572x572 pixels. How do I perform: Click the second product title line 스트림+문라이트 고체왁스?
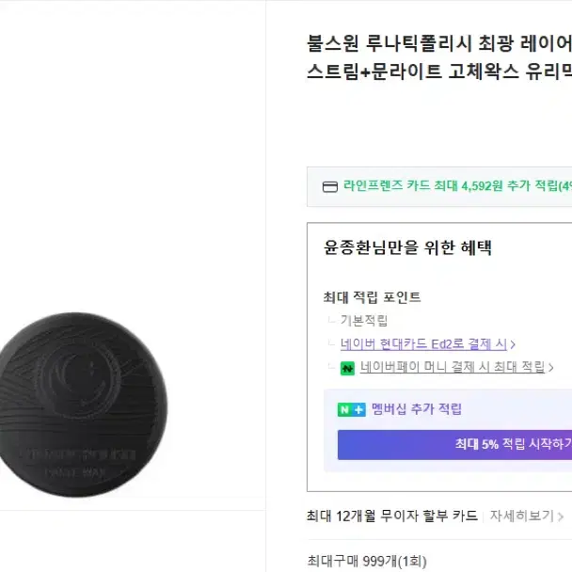pos(438,71)
